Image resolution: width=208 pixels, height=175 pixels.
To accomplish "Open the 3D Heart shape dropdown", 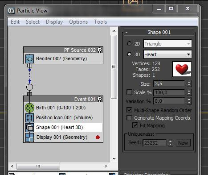I will tap(167, 54).
